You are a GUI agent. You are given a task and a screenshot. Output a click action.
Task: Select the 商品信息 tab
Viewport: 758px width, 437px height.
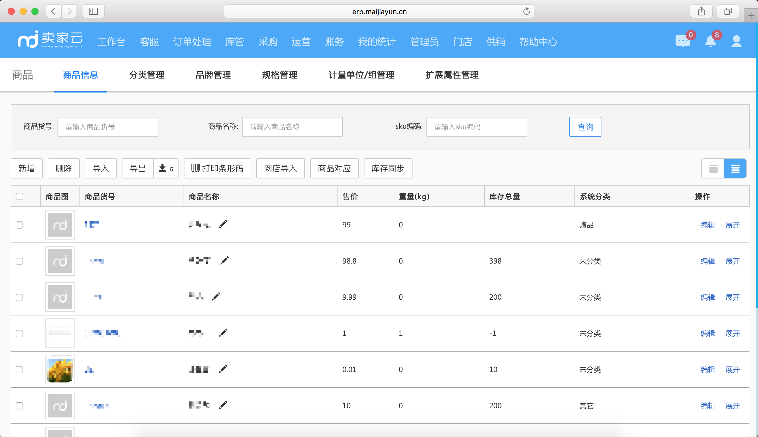(80, 75)
